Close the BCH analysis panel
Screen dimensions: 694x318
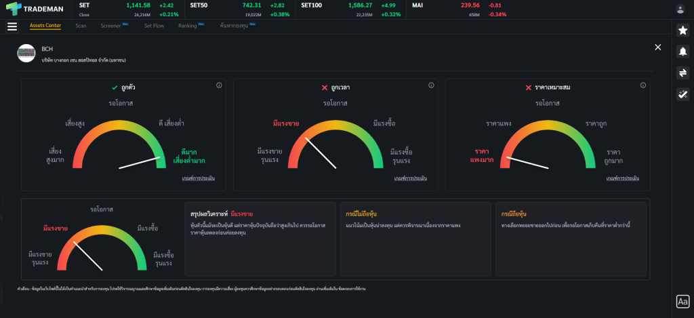[x=657, y=47]
